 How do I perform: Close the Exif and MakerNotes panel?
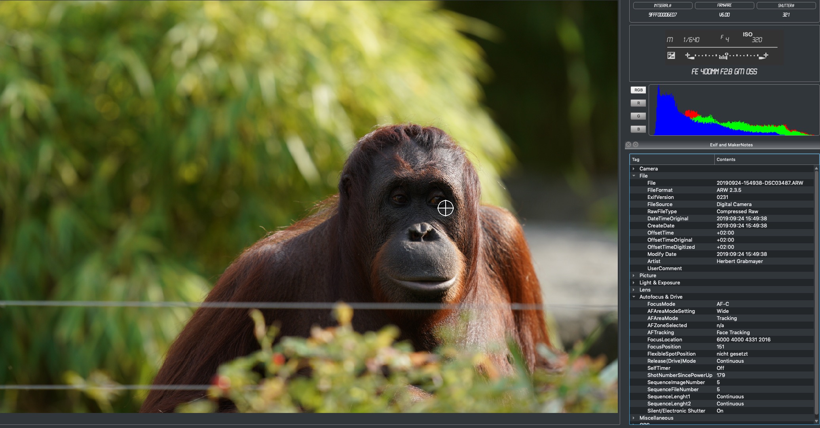[x=628, y=144]
